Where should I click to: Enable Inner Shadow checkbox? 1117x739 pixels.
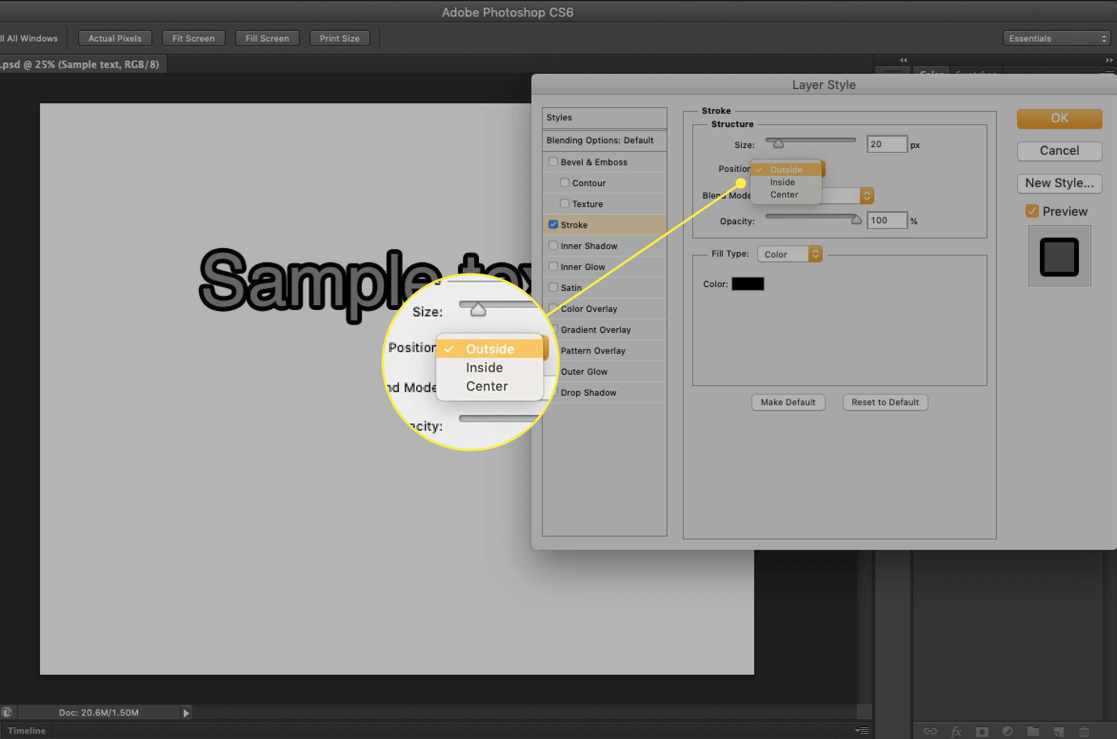click(553, 245)
